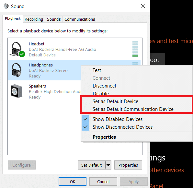Click the Headset device icon

pos(17,50)
